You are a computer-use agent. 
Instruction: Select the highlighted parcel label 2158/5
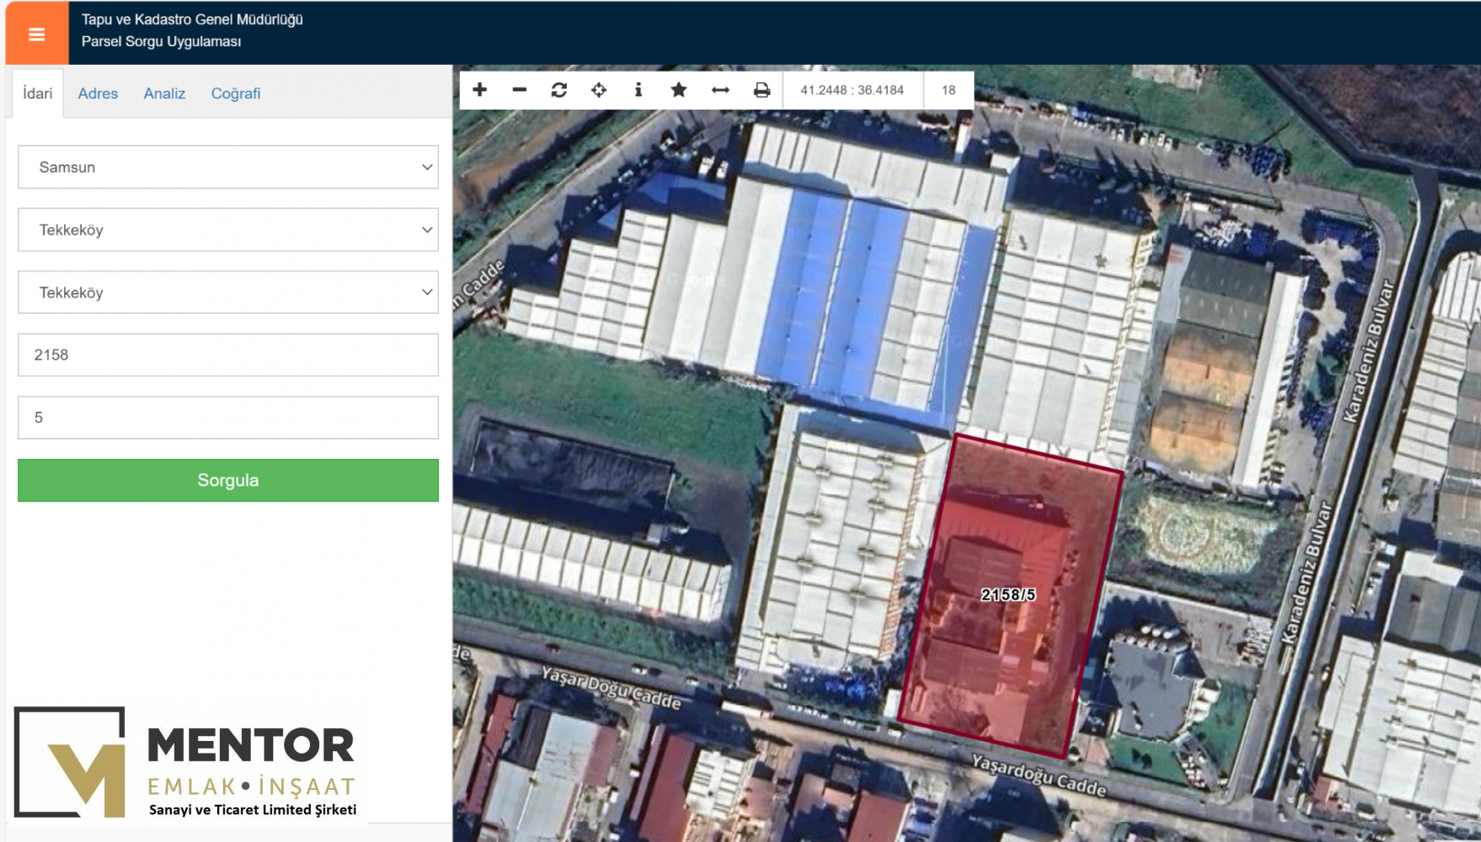1008,594
